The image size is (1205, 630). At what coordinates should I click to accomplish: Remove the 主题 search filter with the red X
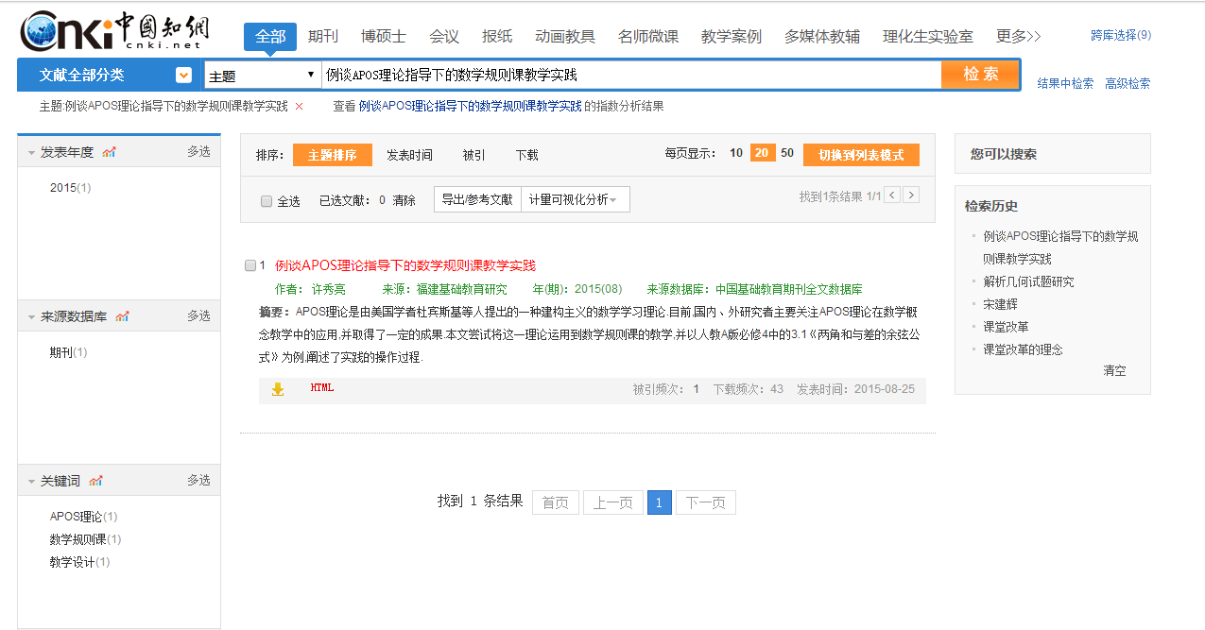300,107
